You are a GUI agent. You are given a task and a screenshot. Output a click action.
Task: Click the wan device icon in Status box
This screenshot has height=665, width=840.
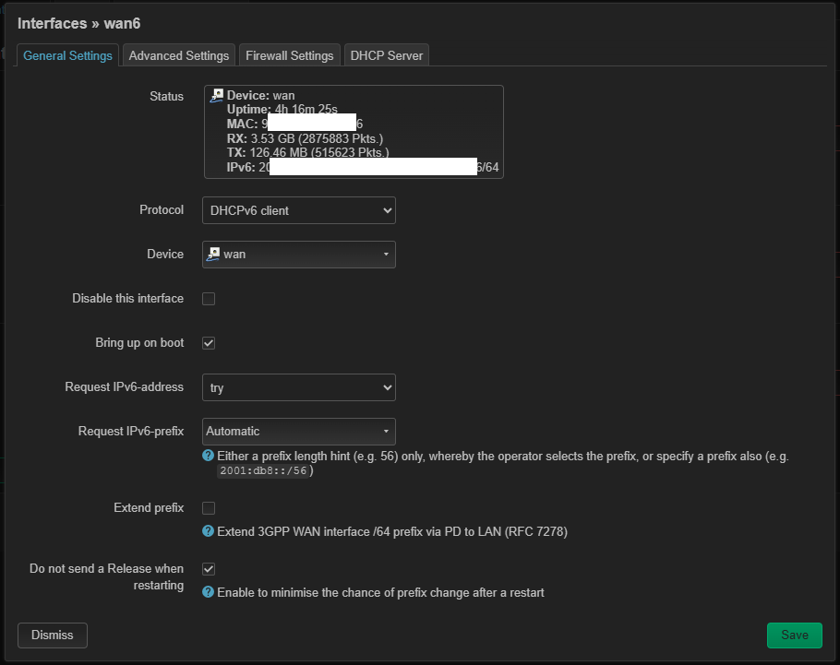[x=217, y=95]
